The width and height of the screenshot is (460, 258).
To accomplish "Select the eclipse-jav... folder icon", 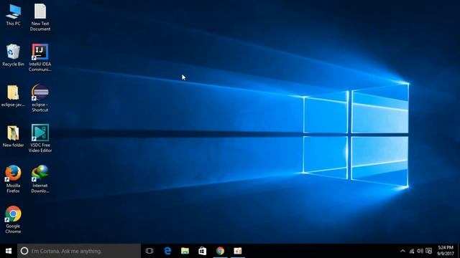I will tap(13, 96).
